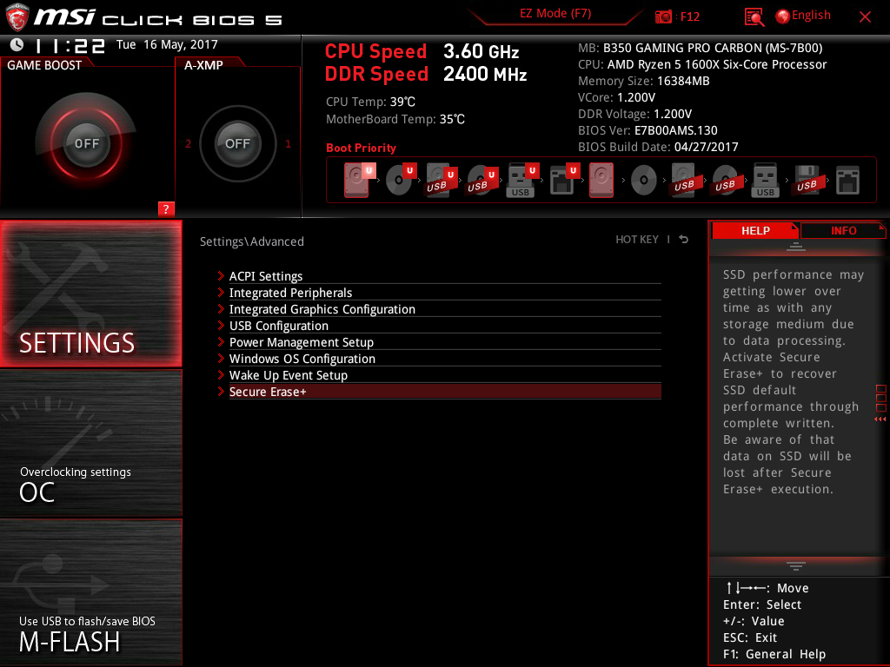
Task: Select the UEFI USB hard disk boot icon
Action: [441, 180]
